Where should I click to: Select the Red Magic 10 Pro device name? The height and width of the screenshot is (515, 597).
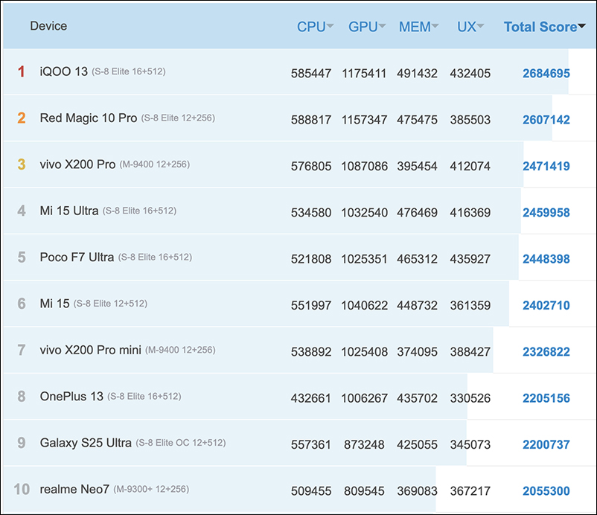point(89,118)
